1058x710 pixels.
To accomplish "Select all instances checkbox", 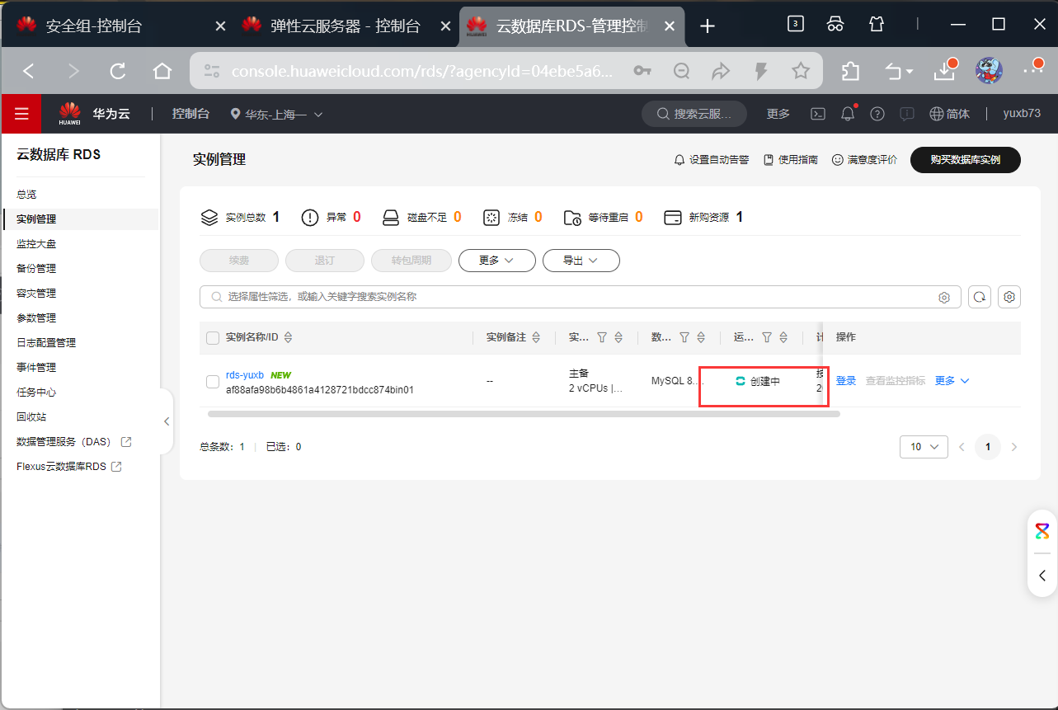I will pyautogui.click(x=213, y=337).
